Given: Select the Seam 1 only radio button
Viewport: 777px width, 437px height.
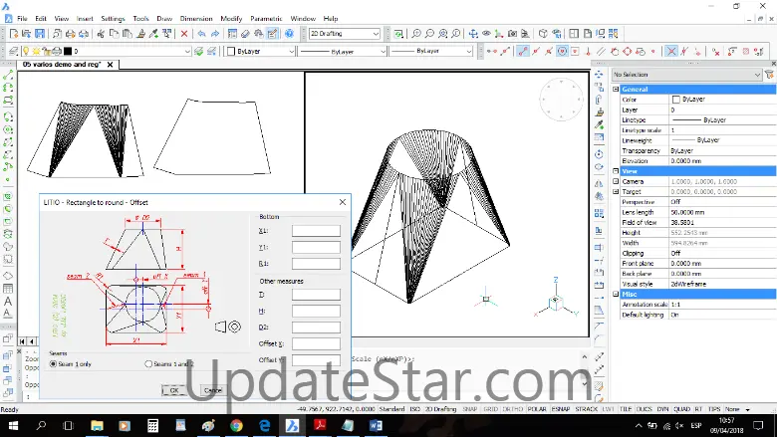Looking at the screenshot, I should click(x=53, y=363).
